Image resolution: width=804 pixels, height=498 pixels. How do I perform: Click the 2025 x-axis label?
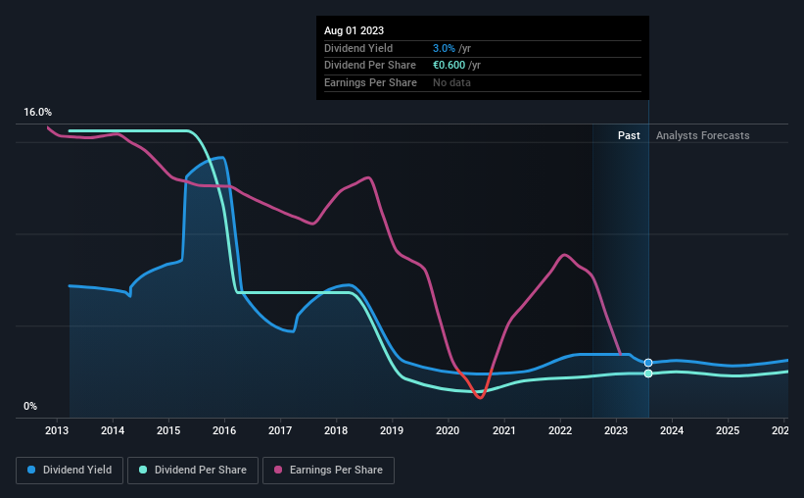(x=728, y=430)
